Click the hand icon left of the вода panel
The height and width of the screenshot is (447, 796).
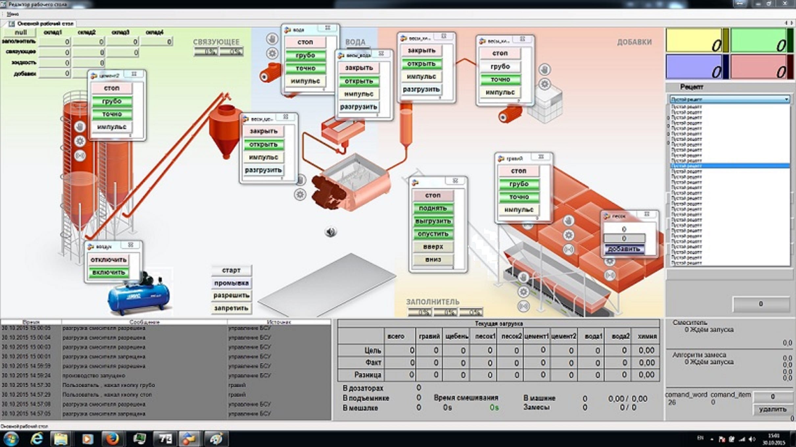pos(272,39)
